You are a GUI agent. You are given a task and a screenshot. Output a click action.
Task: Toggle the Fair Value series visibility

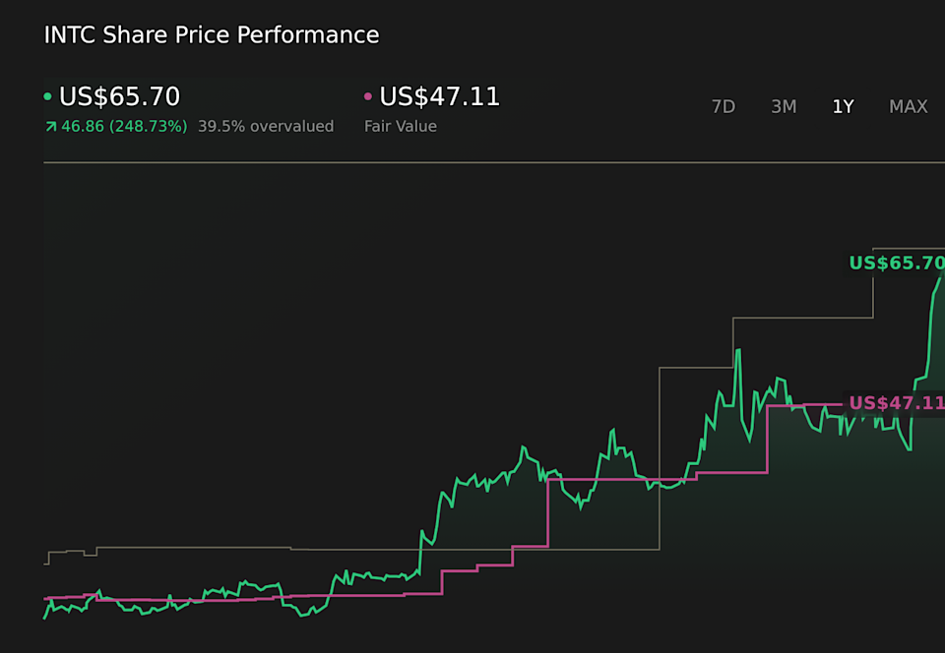click(440, 96)
